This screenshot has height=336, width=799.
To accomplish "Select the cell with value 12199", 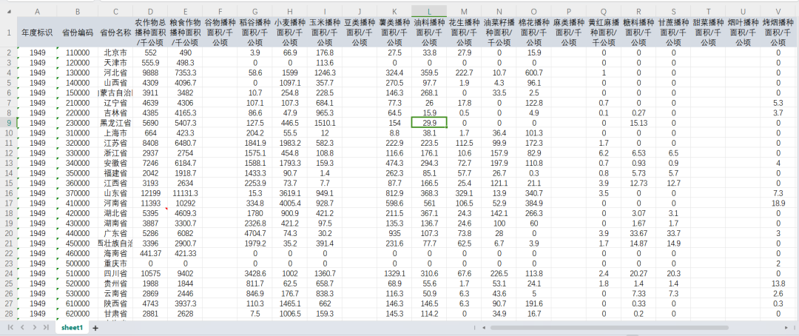I will (x=150, y=192).
